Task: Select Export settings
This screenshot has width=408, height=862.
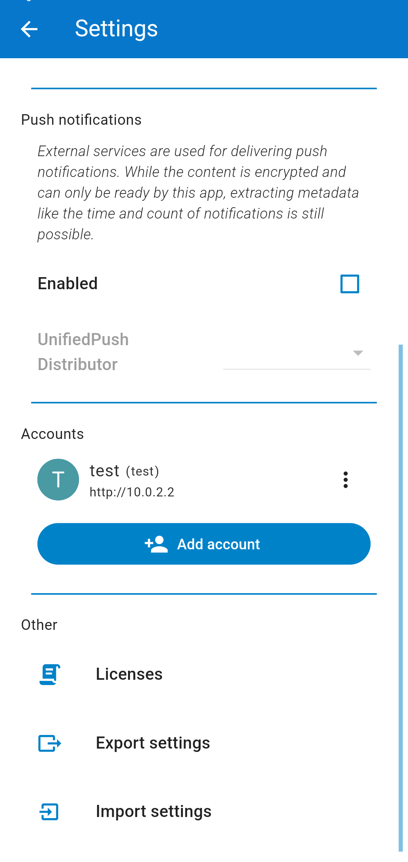Action: (x=204, y=743)
